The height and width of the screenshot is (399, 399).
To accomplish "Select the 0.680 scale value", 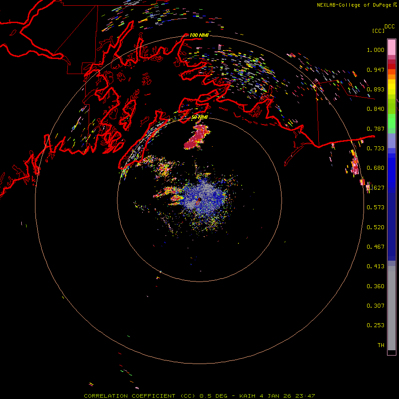I will [x=376, y=168].
